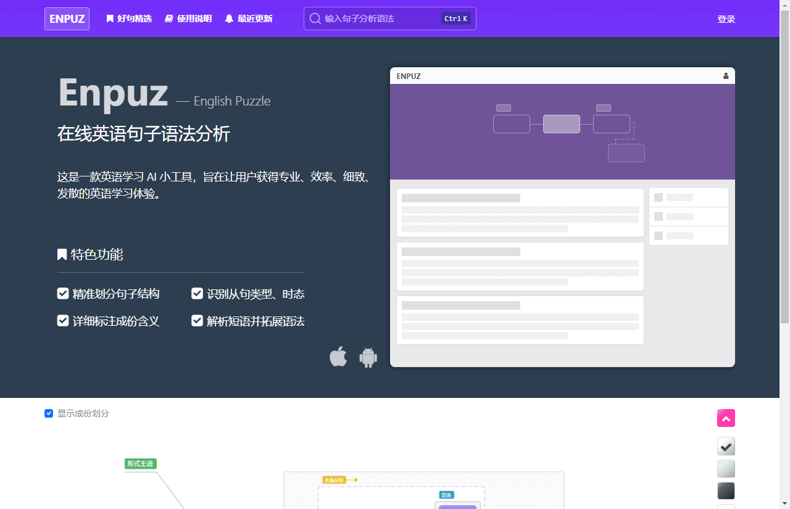The image size is (790, 509).
Task: Click the Ctrl K shortcut badge
Action: [456, 19]
